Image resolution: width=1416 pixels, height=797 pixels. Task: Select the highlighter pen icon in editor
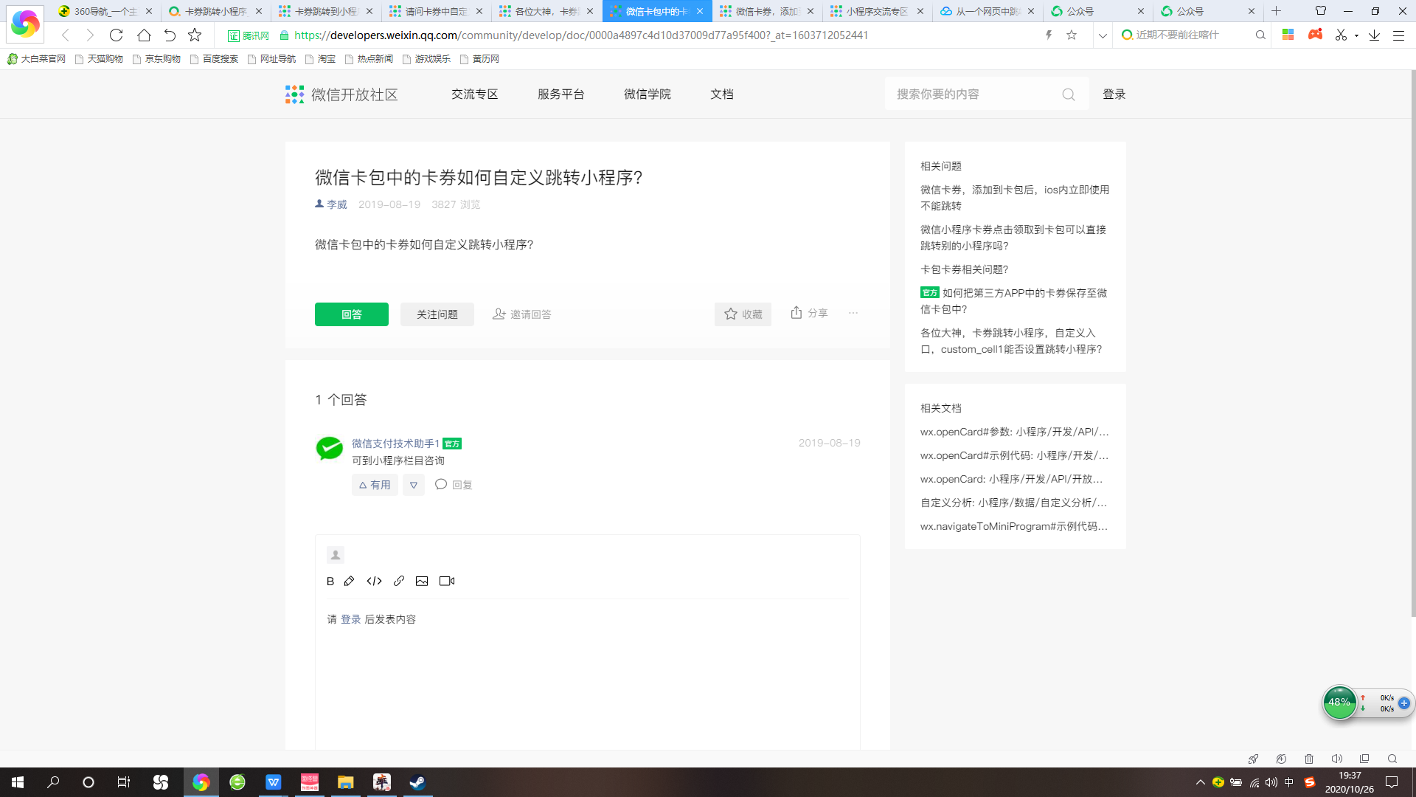[x=350, y=582]
